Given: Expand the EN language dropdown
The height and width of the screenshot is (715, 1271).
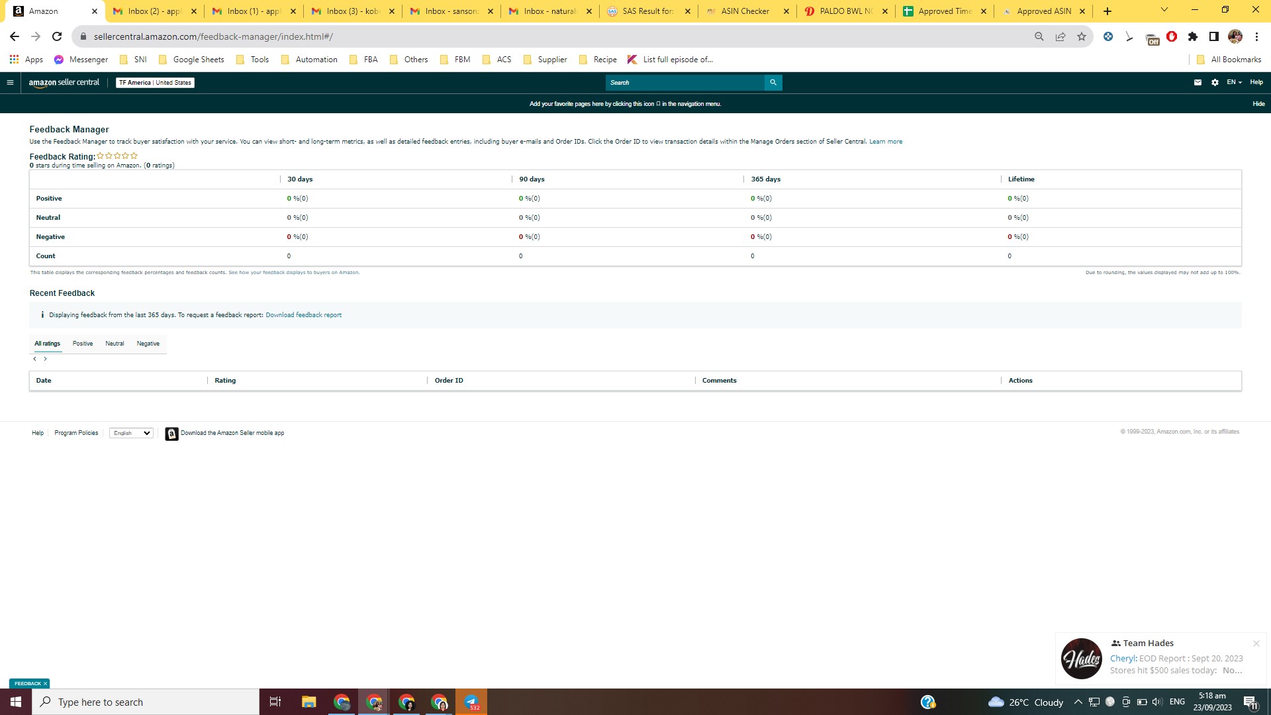Looking at the screenshot, I should point(1234,82).
